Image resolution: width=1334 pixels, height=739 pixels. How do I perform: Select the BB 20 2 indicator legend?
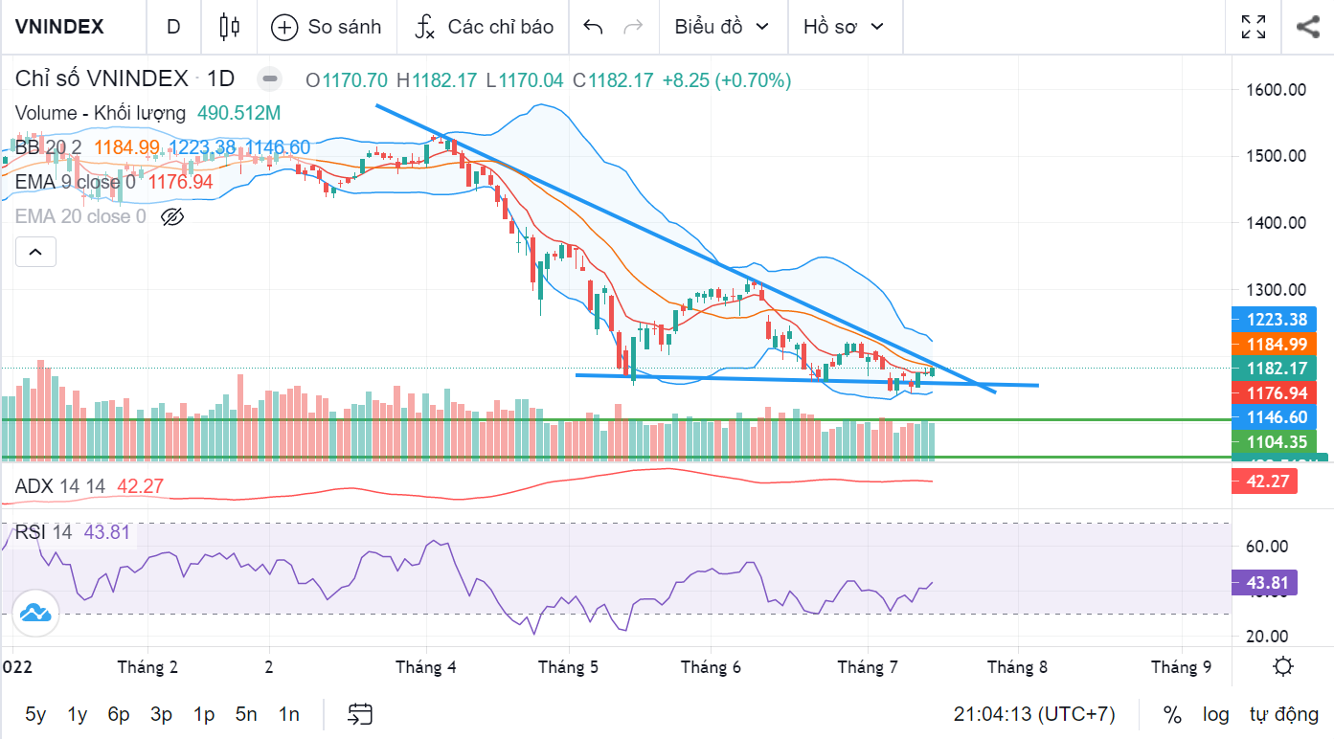[48, 147]
